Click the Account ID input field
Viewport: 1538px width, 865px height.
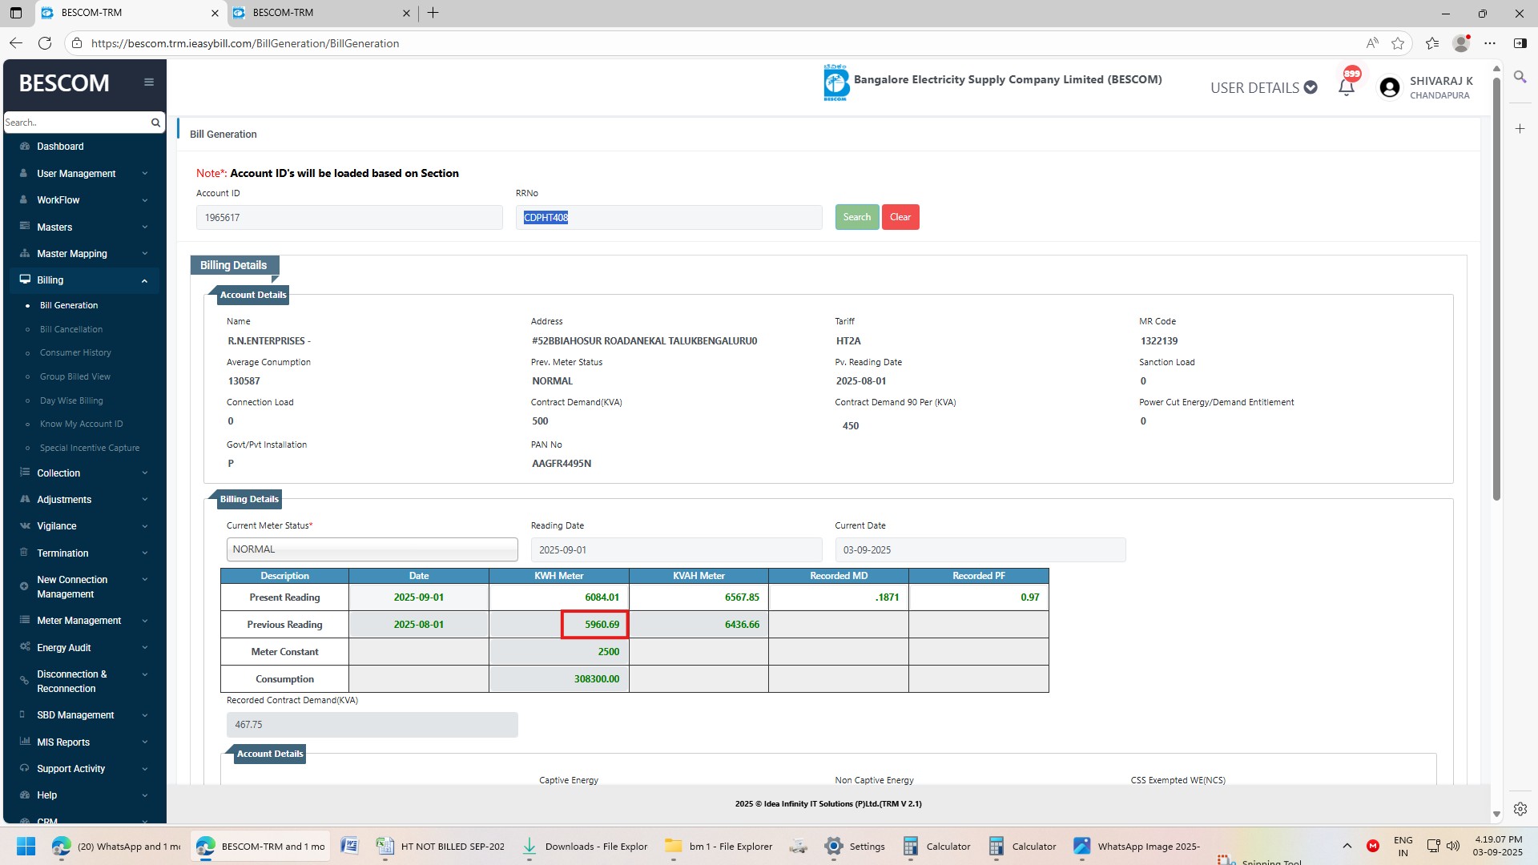pos(349,217)
